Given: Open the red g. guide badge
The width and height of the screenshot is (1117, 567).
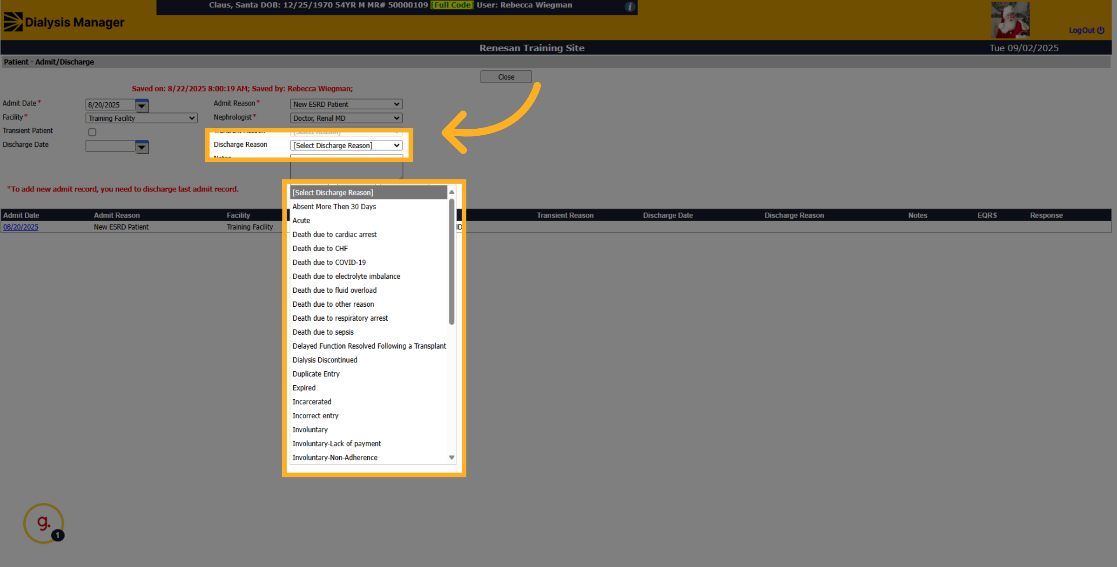Looking at the screenshot, I should (44, 523).
